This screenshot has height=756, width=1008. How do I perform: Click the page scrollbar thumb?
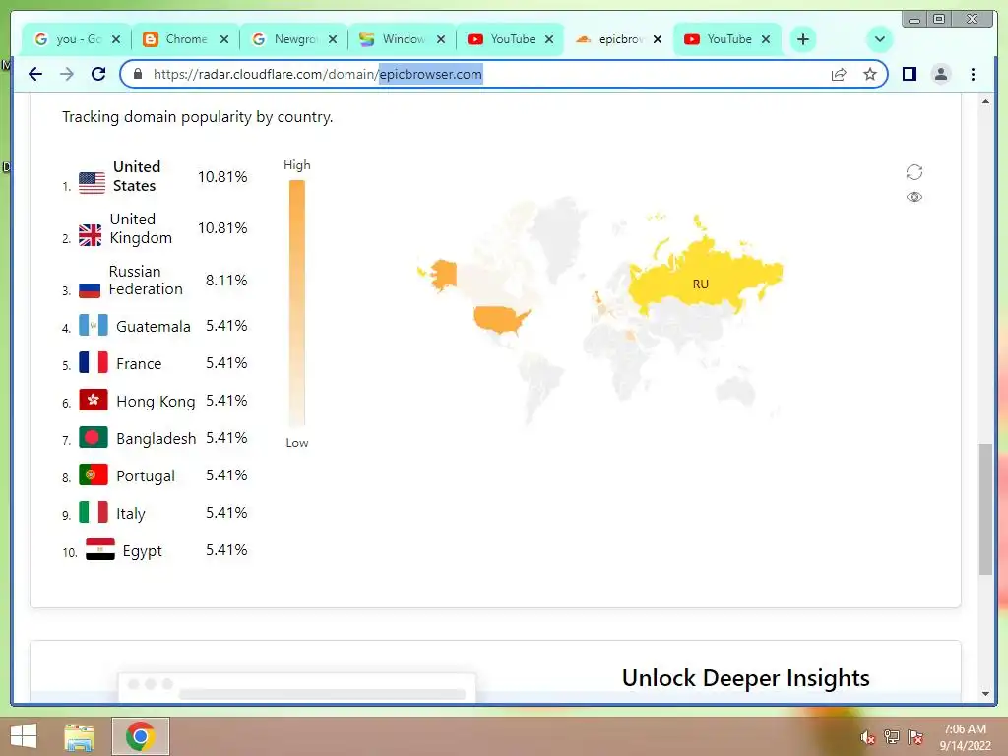click(x=985, y=509)
